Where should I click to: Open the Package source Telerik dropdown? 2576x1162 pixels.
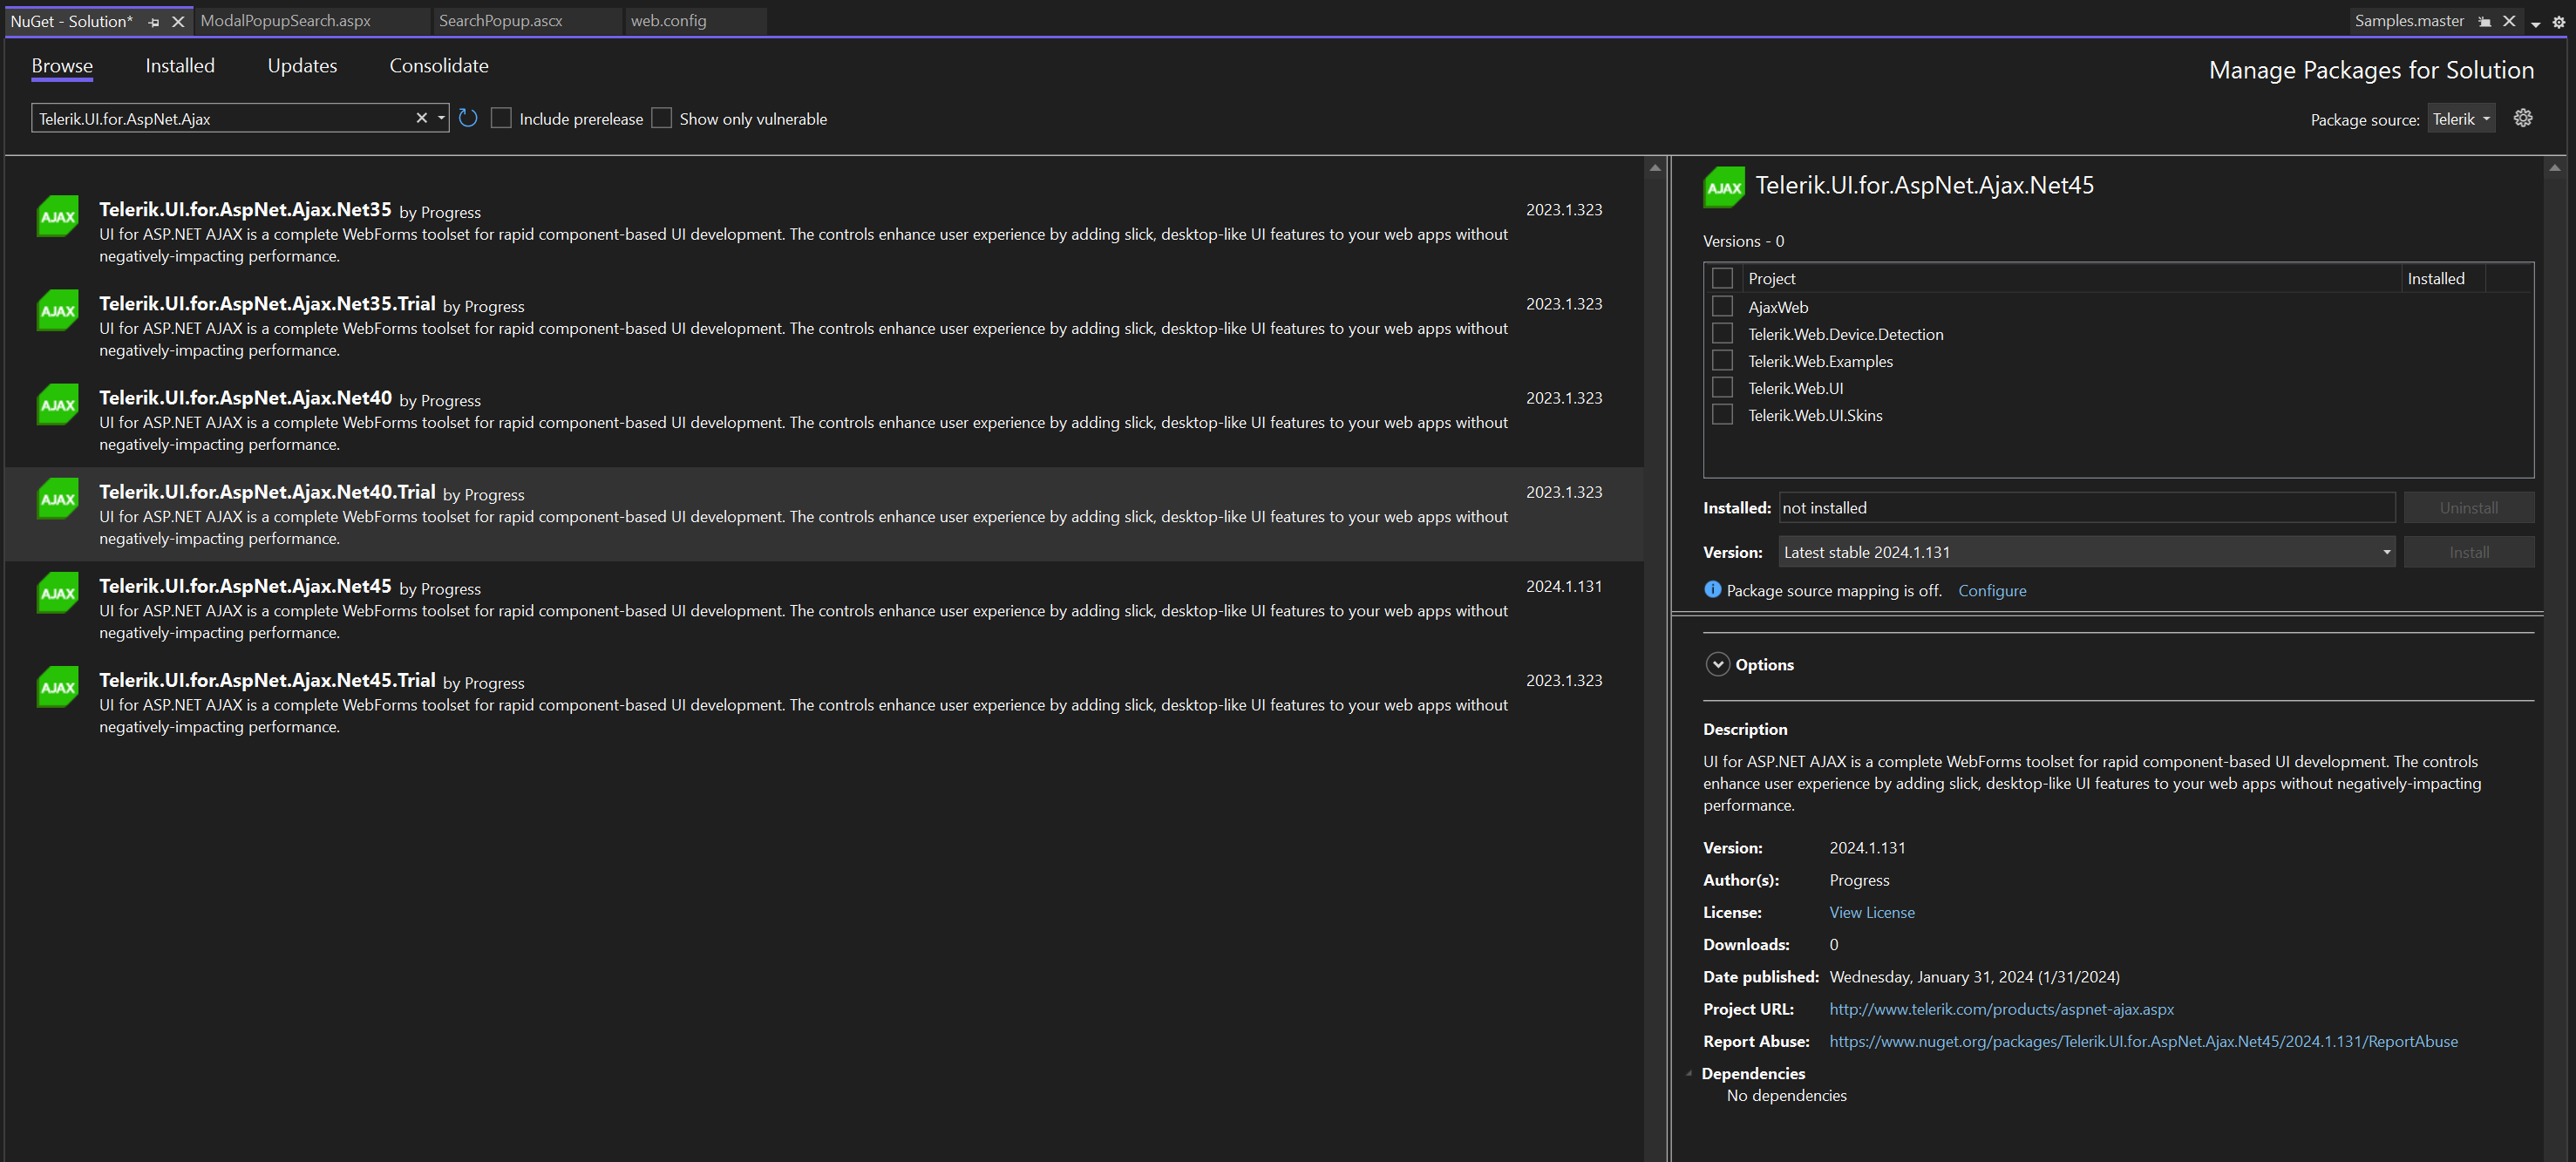pos(2461,119)
